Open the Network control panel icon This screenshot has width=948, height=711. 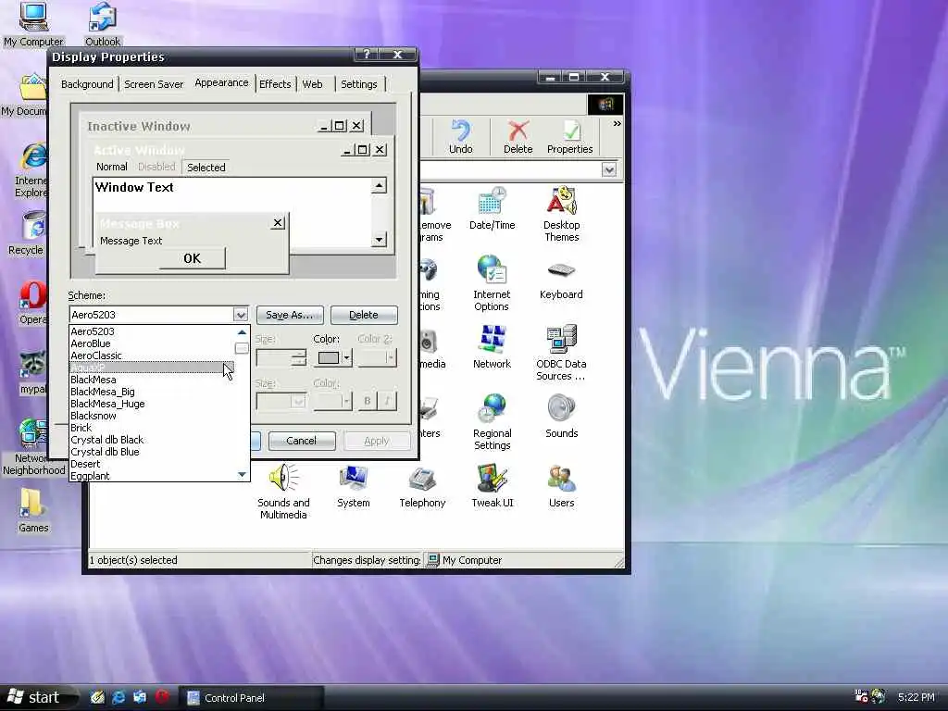click(492, 347)
